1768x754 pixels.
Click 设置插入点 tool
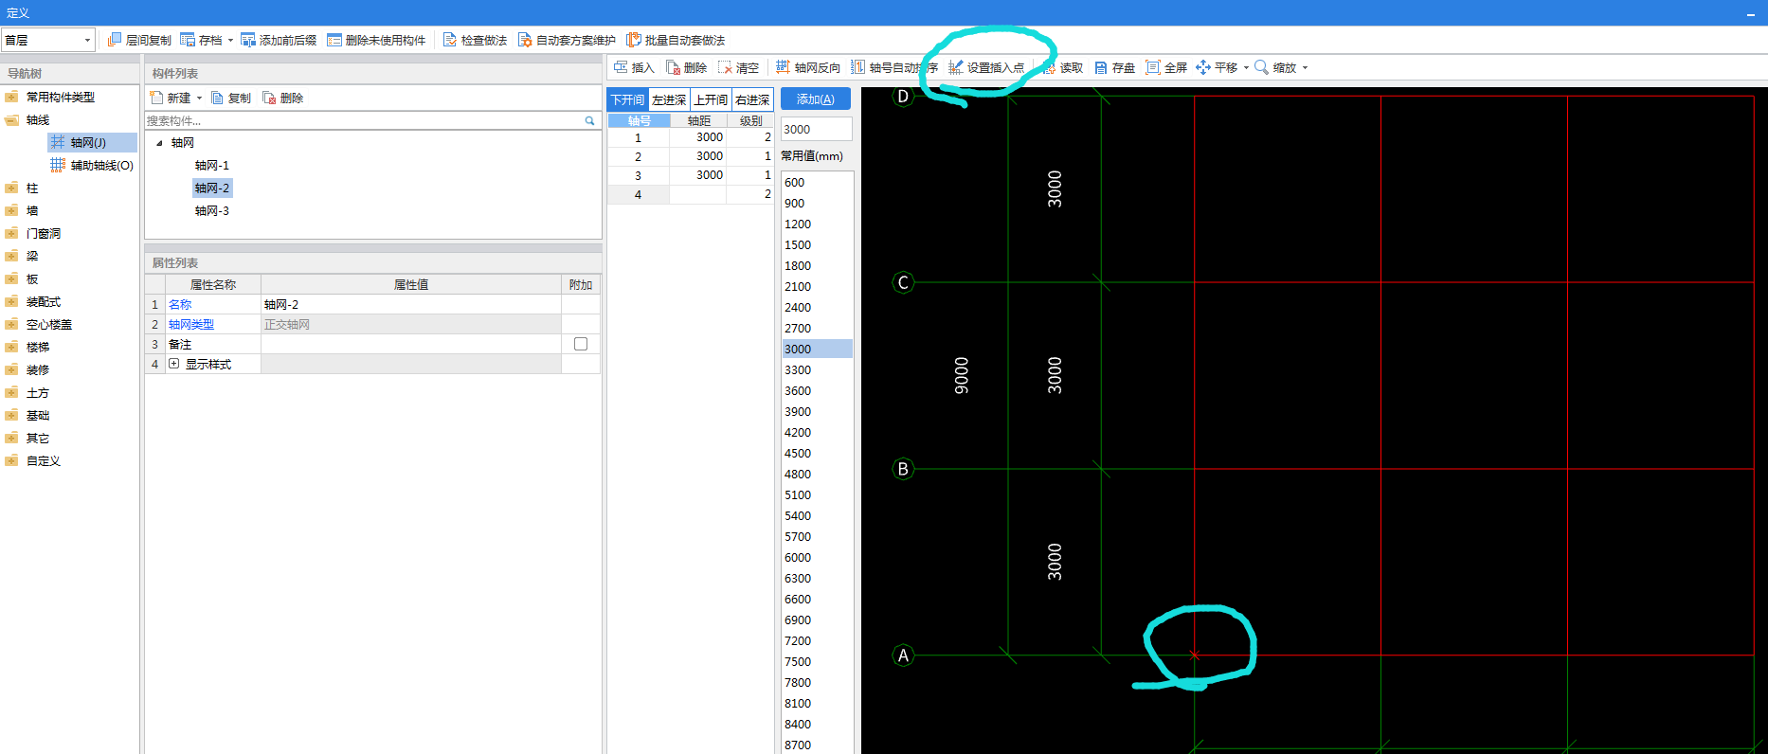[986, 67]
